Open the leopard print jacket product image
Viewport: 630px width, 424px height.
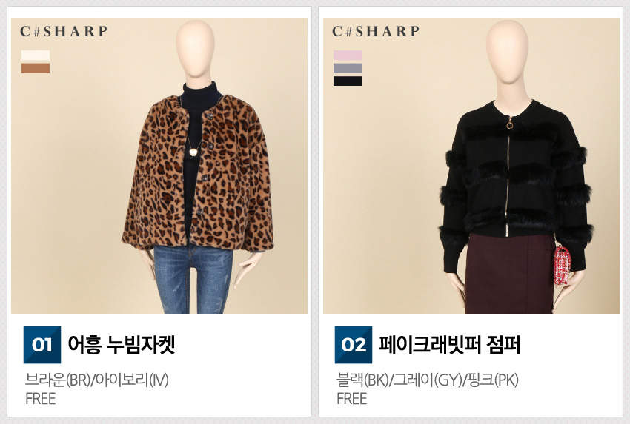tap(159, 166)
